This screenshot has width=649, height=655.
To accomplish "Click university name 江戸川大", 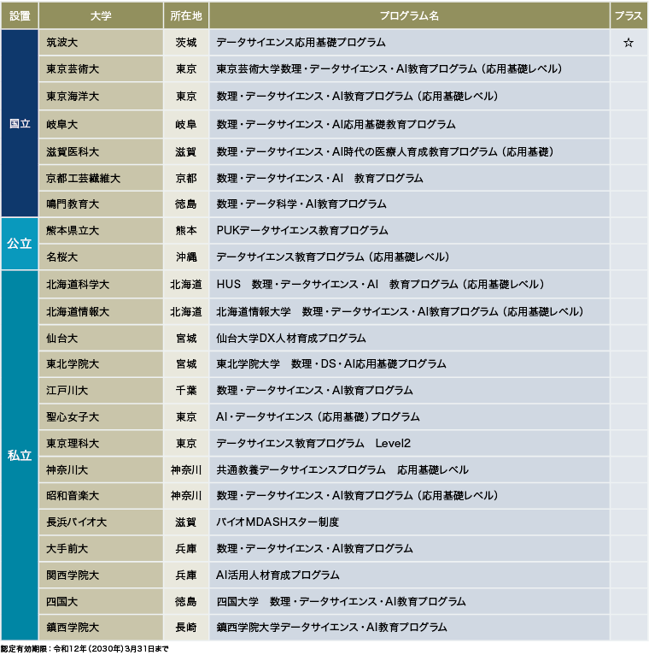I will point(67,391).
